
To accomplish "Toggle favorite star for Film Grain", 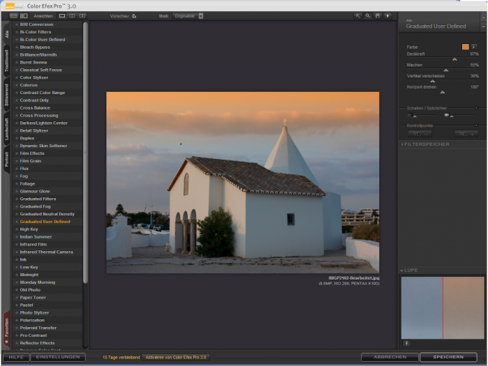I will pos(16,160).
